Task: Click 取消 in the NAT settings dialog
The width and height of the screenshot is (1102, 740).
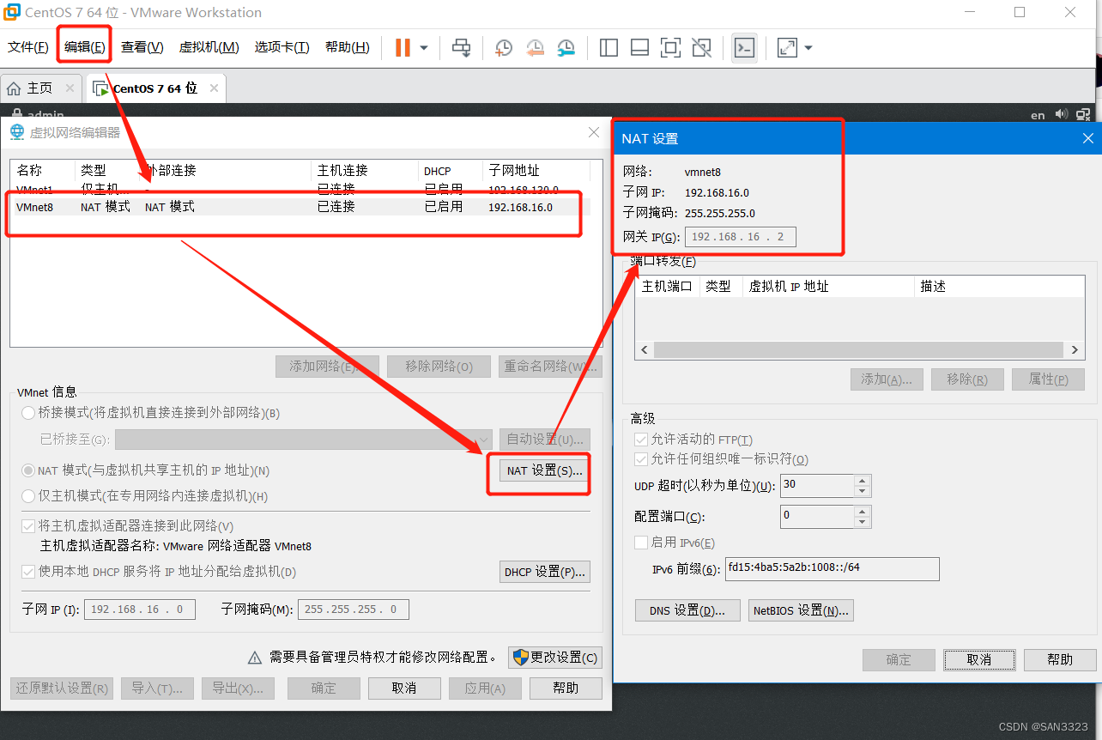Action: click(x=979, y=659)
